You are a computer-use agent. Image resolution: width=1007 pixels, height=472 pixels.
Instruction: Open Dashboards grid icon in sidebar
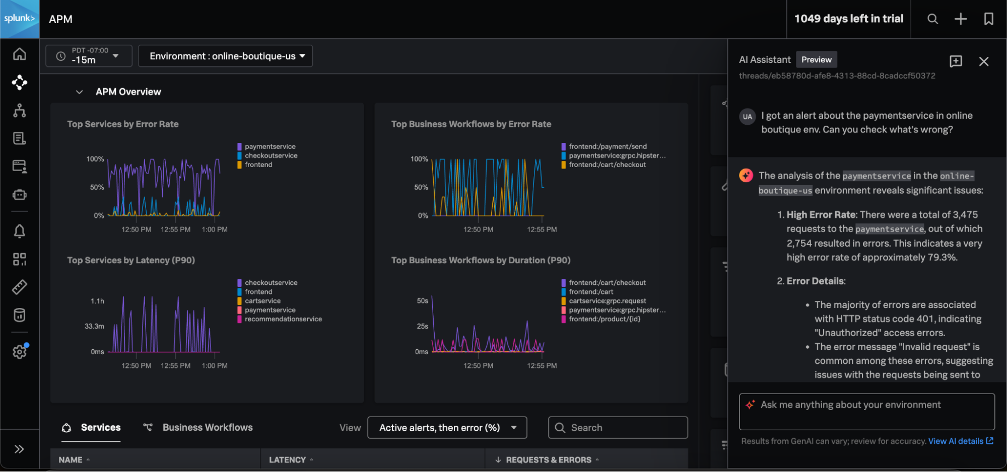(x=20, y=259)
